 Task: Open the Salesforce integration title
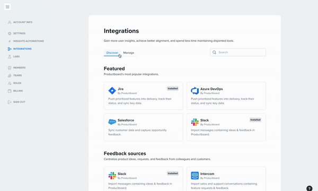126,120
